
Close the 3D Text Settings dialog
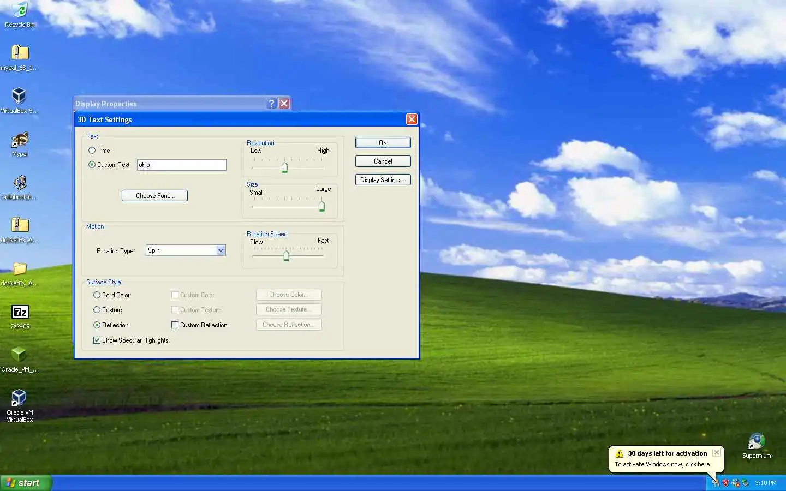coord(412,119)
